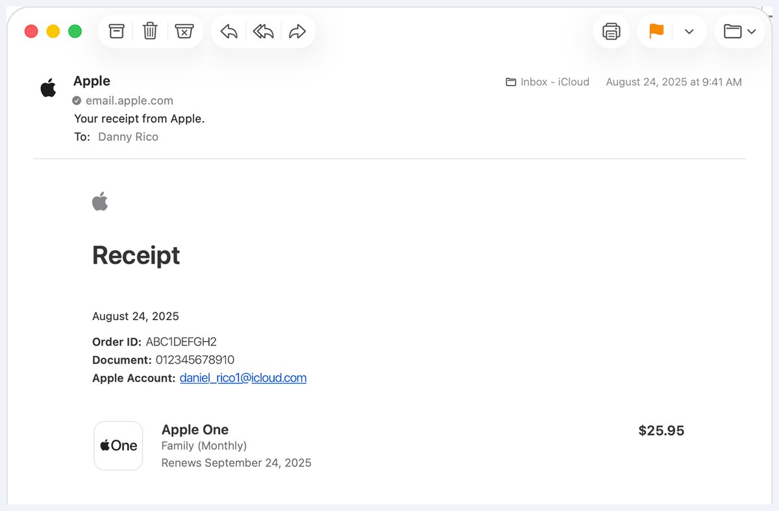Select recipient Danny Rico
Screen dimensions: 779x511
click(128, 137)
